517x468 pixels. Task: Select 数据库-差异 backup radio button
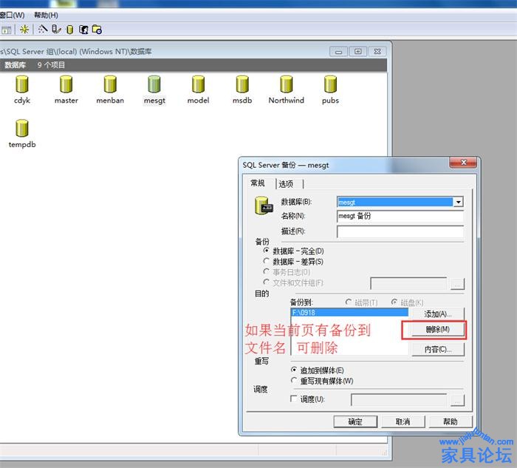pos(266,261)
